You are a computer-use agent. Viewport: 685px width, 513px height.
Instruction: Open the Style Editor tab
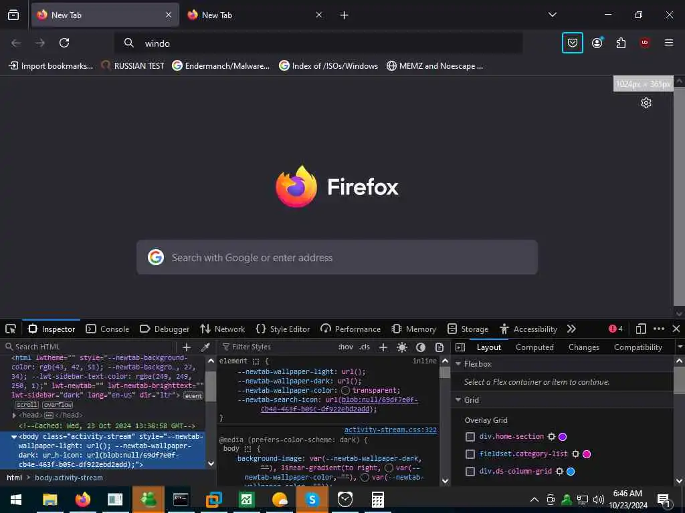283,329
